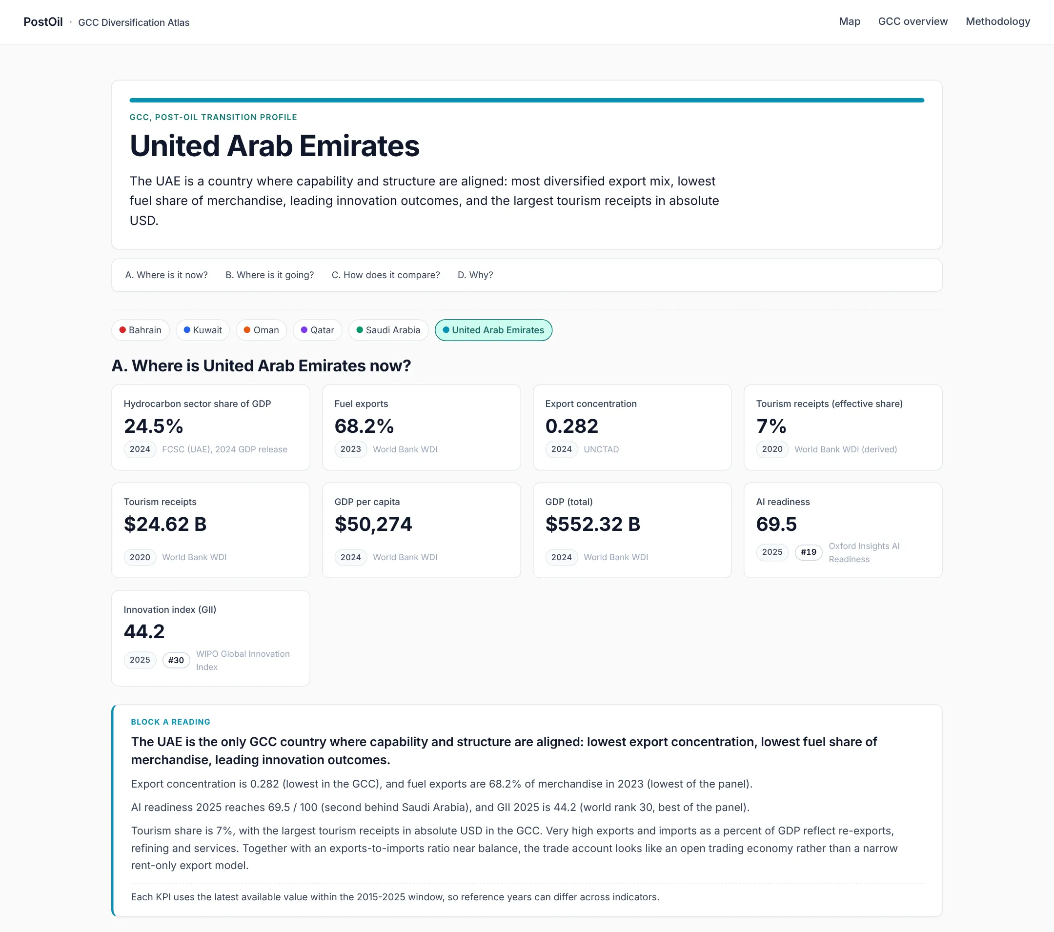The width and height of the screenshot is (1054, 932).
Task: Click the Innovation index #30 rank badge
Action: pyautogui.click(x=176, y=660)
